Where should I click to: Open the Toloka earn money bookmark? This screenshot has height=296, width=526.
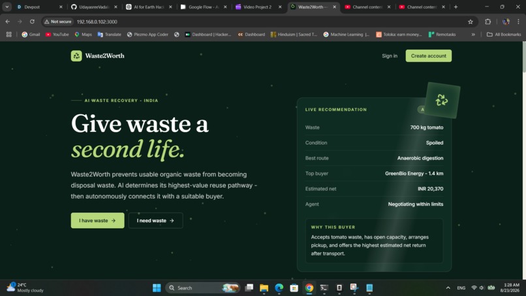[x=399, y=34]
